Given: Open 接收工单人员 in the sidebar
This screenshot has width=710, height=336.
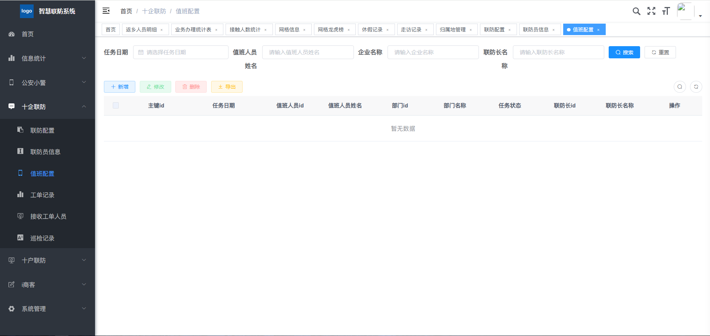Looking at the screenshot, I should tap(47, 216).
